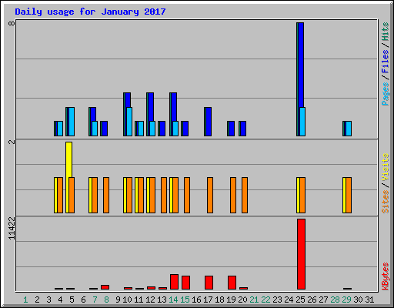Screen dimensions: 394x308
Task: Select the red KBytes bar for day 14
Action: (174, 282)
